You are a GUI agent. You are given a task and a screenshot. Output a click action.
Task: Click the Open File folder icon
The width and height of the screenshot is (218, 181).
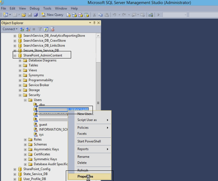[x=24, y=15]
